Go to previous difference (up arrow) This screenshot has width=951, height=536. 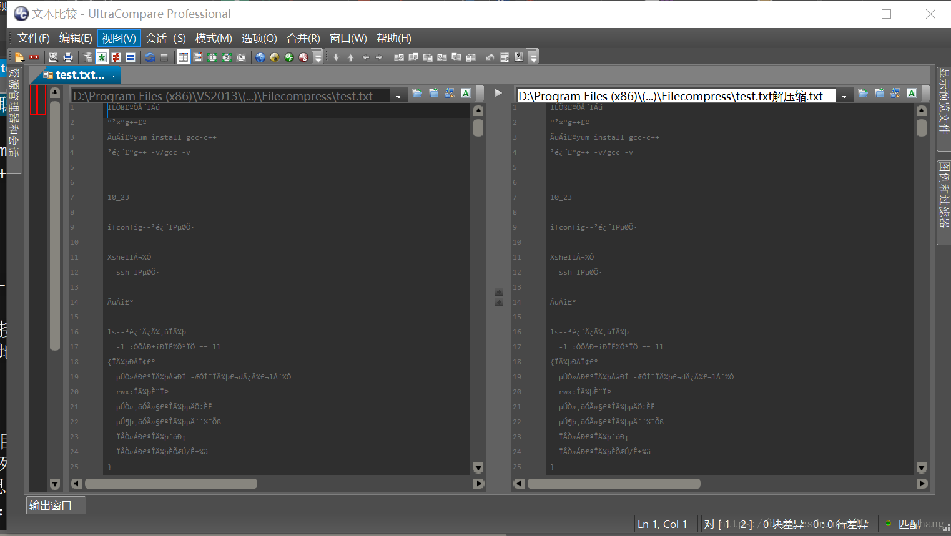351,57
